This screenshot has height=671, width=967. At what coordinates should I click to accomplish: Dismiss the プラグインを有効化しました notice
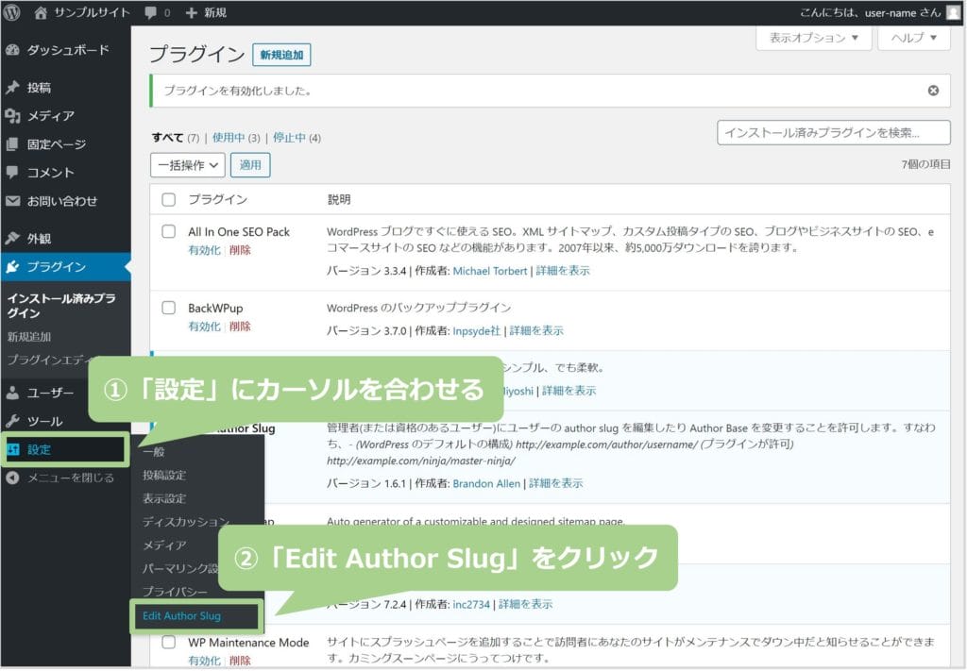click(933, 91)
